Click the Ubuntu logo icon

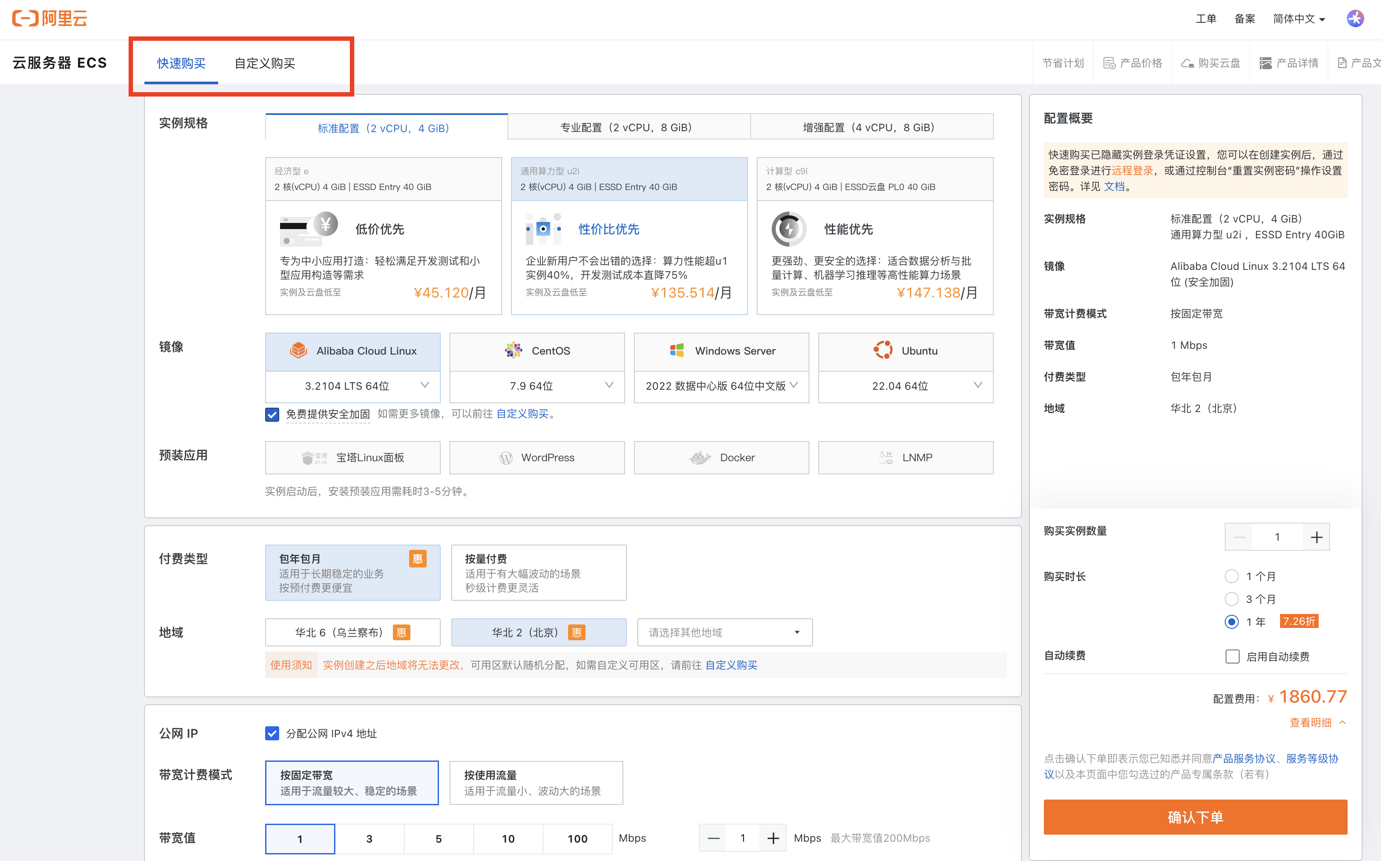pos(883,351)
